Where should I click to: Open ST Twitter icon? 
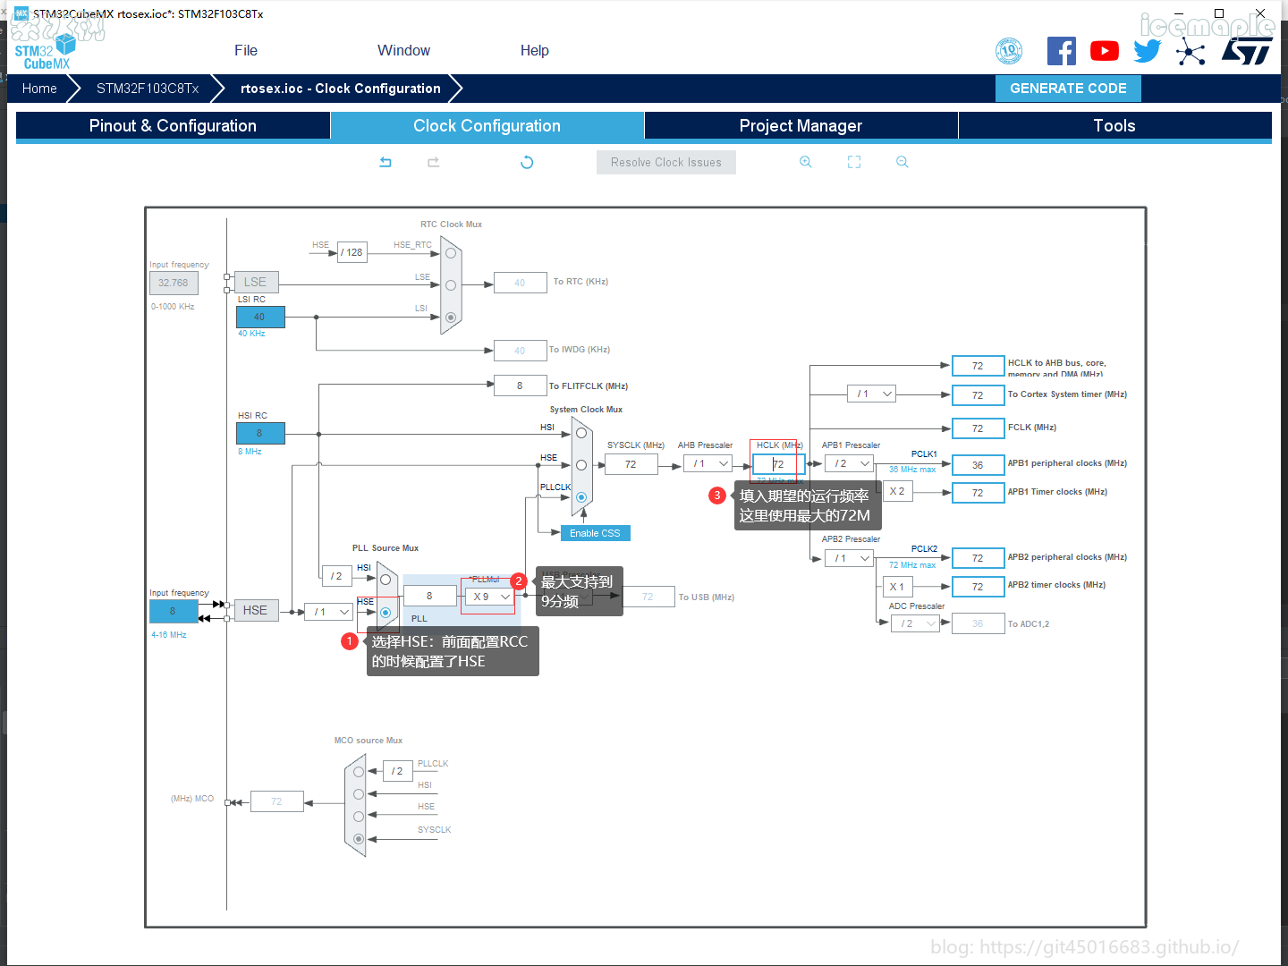(1147, 51)
